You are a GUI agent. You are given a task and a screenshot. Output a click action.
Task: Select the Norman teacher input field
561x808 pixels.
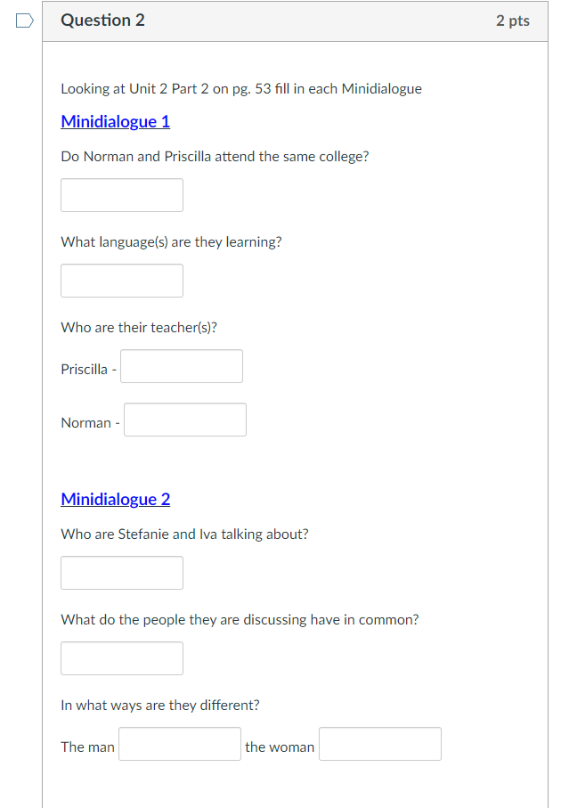coord(185,420)
